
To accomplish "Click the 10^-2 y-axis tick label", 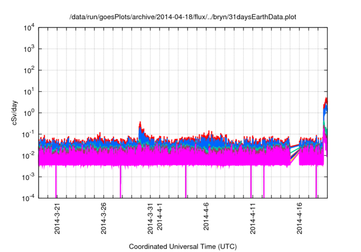I will click(28, 155).
